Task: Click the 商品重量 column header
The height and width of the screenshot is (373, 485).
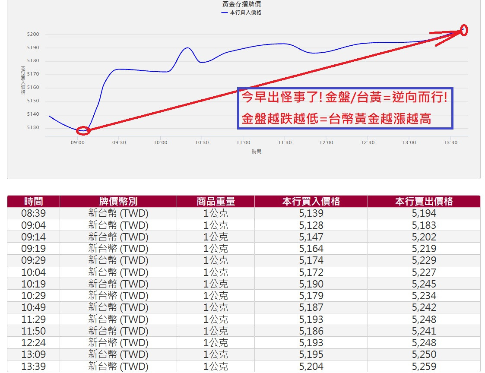Action: point(216,201)
